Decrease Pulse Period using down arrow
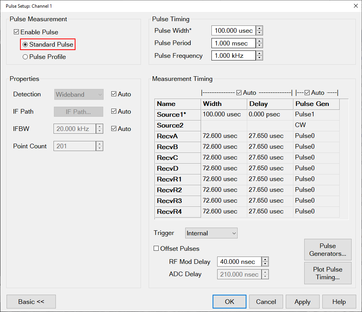The height and width of the screenshot is (312, 362). [x=260, y=45]
